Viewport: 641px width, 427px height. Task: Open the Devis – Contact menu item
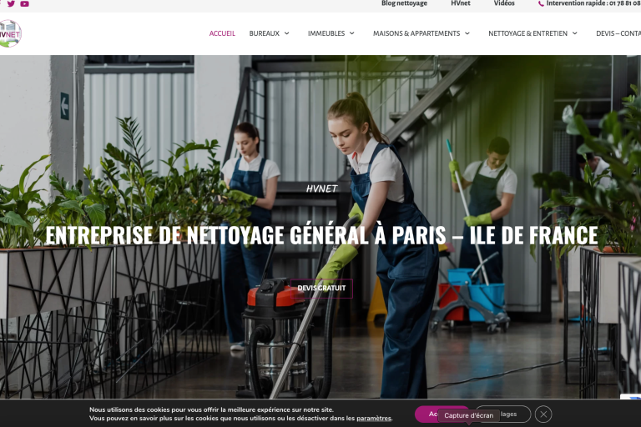[x=618, y=33]
